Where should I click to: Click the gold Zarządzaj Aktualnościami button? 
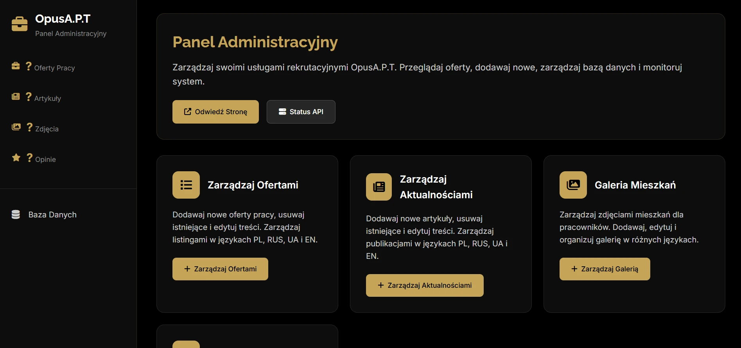point(425,285)
